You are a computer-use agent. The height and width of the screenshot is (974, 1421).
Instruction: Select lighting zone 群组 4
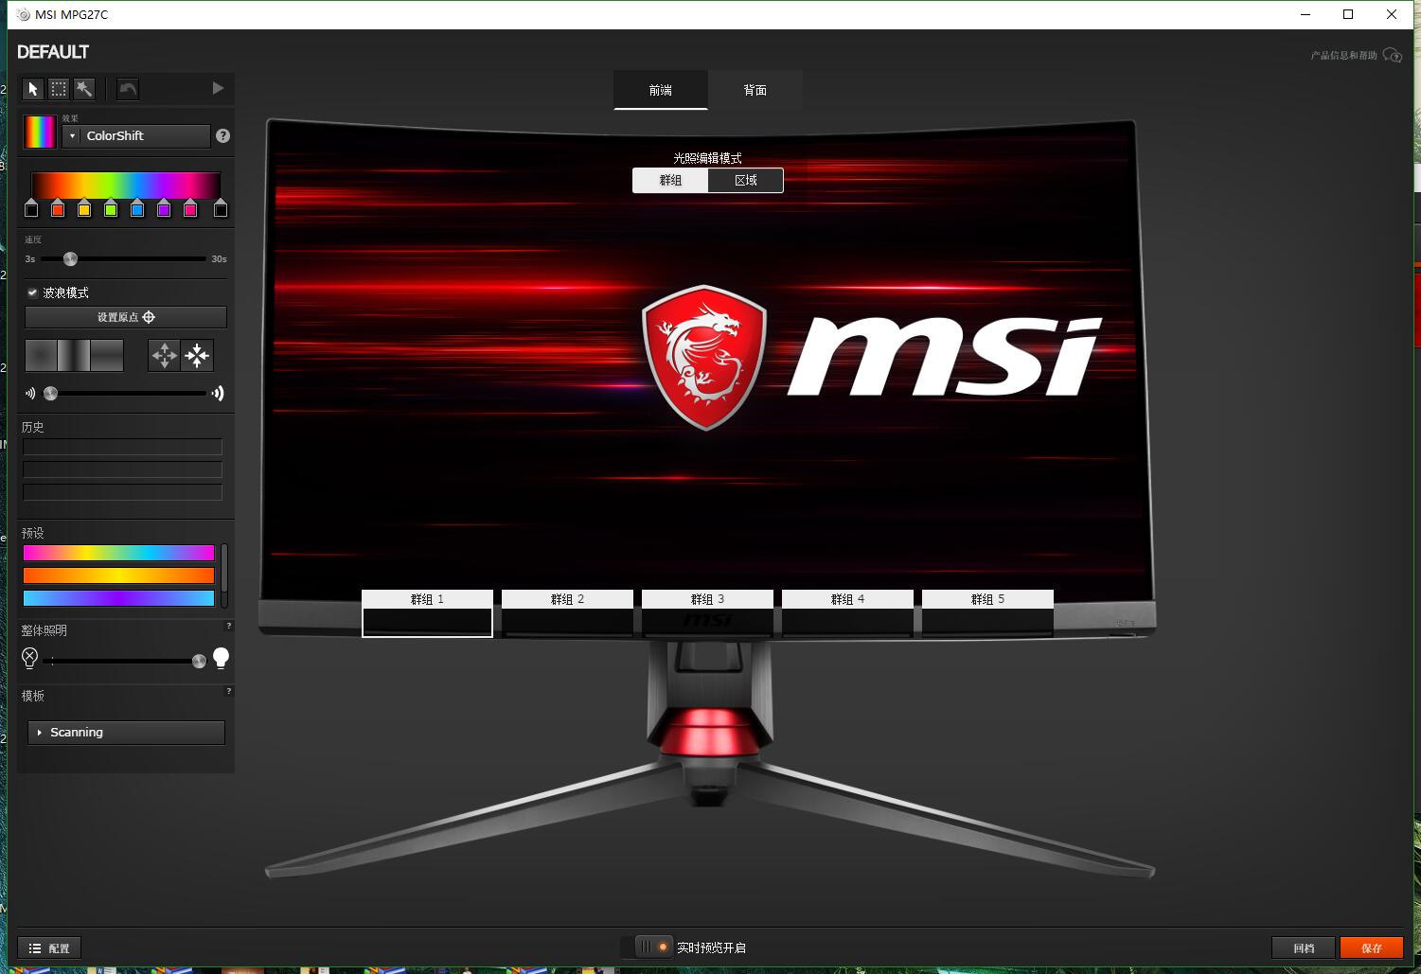pyautogui.click(x=847, y=612)
